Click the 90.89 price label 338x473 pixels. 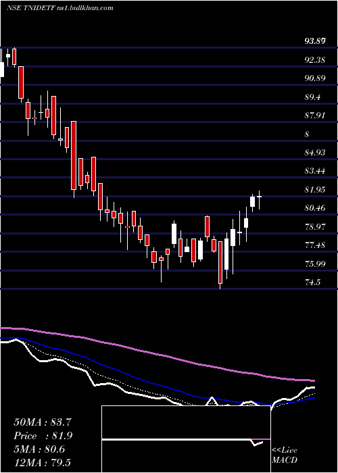click(315, 78)
